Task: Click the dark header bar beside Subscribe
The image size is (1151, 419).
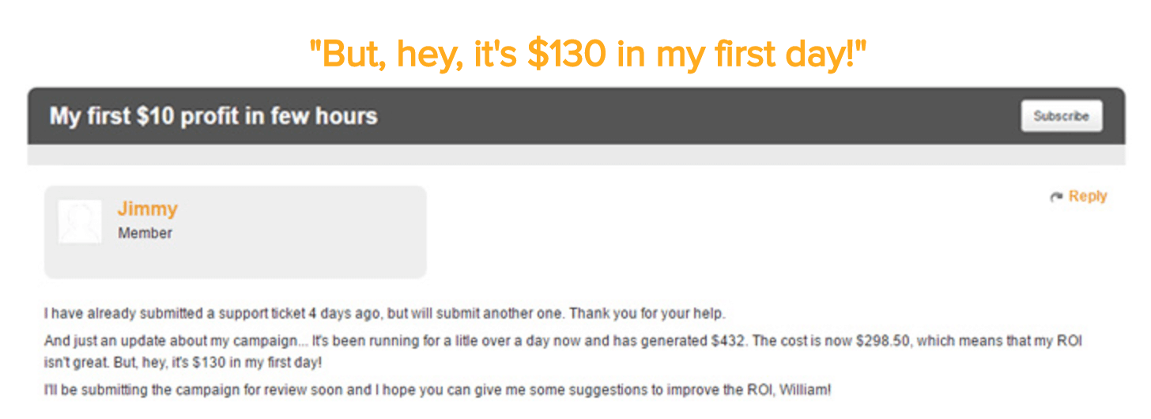Action: pyautogui.click(x=696, y=116)
